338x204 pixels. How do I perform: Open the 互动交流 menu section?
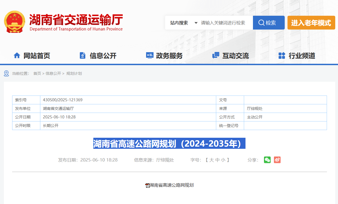236,55
